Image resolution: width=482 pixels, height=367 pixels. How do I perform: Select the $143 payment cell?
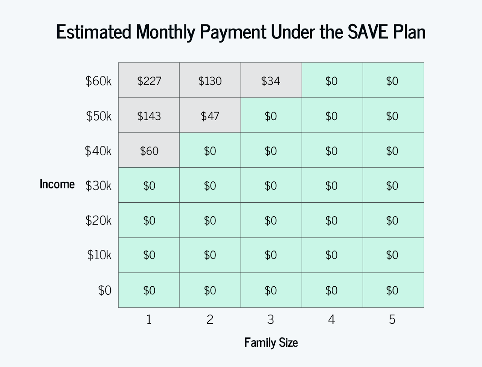pyautogui.click(x=149, y=116)
